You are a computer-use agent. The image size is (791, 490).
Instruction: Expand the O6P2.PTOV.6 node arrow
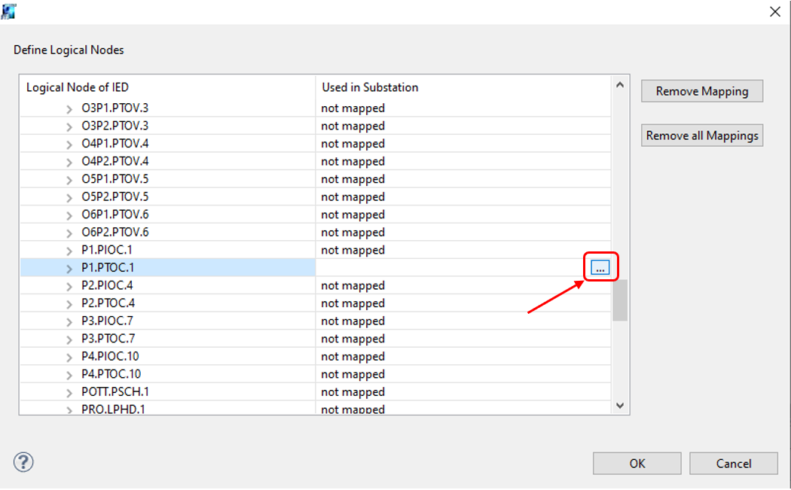pos(70,233)
